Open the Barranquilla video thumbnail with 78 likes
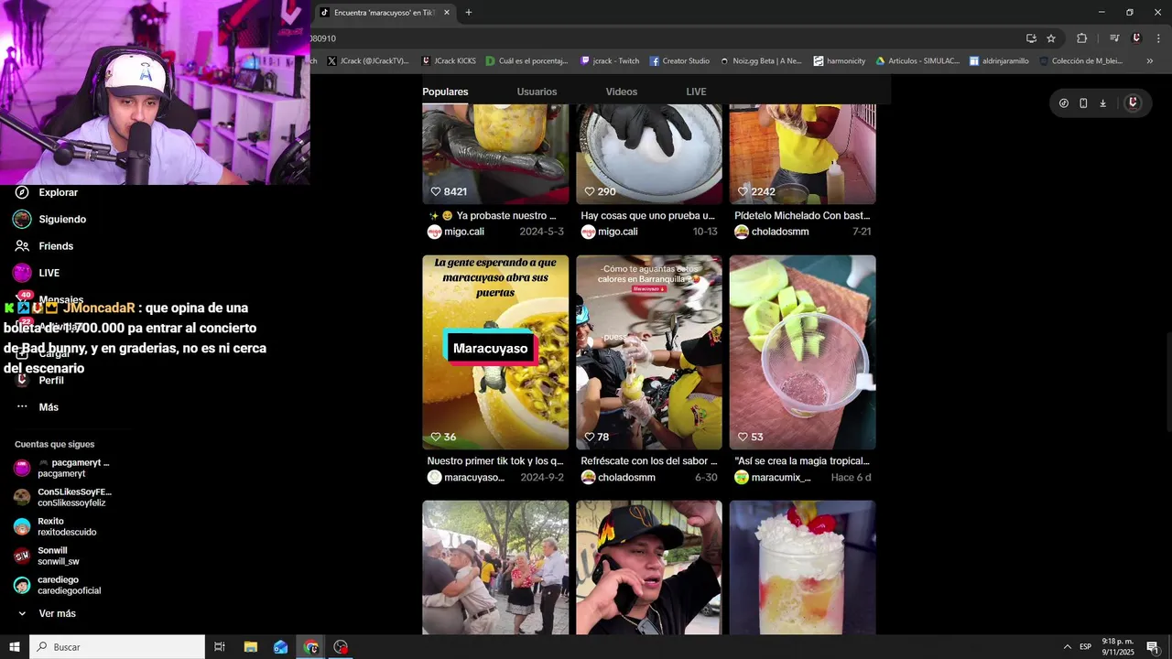 [x=649, y=352]
